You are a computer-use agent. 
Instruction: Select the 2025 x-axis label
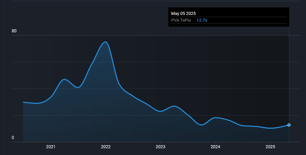click(x=270, y=147)
